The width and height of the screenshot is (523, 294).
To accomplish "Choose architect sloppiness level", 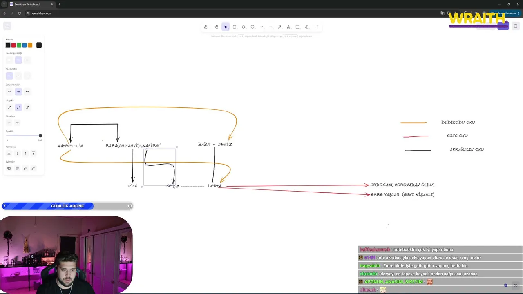I will [9, 91].
